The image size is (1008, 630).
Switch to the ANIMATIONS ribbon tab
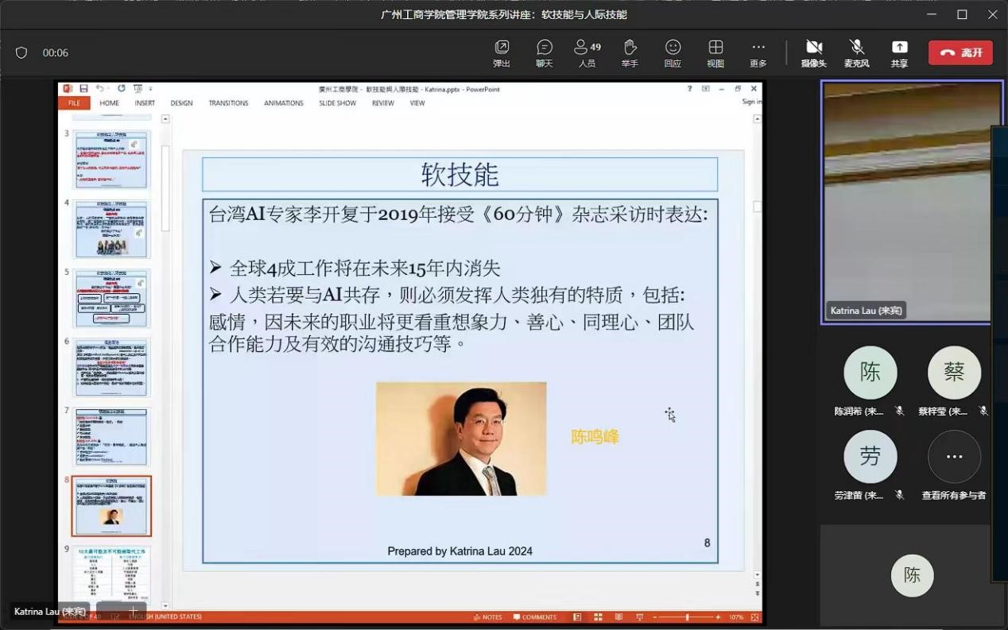point(284,103)
